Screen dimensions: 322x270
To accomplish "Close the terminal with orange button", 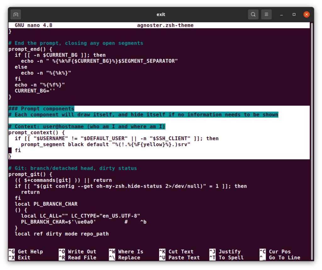I will pyautogui.click(x=307, y=14).
